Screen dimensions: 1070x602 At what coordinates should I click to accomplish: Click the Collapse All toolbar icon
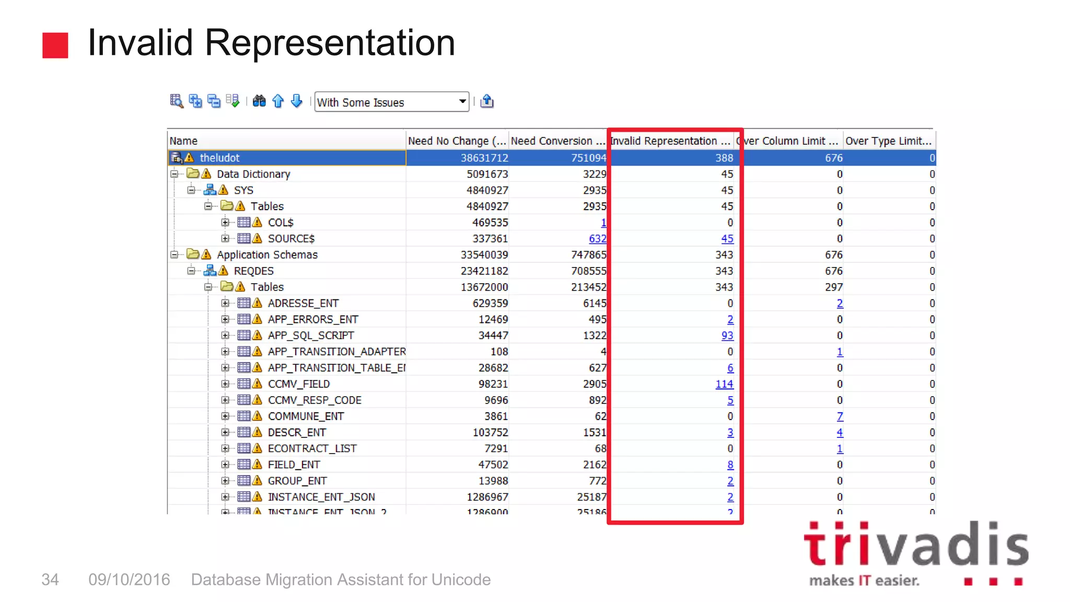pyautogui.click(x=214, y=101)
